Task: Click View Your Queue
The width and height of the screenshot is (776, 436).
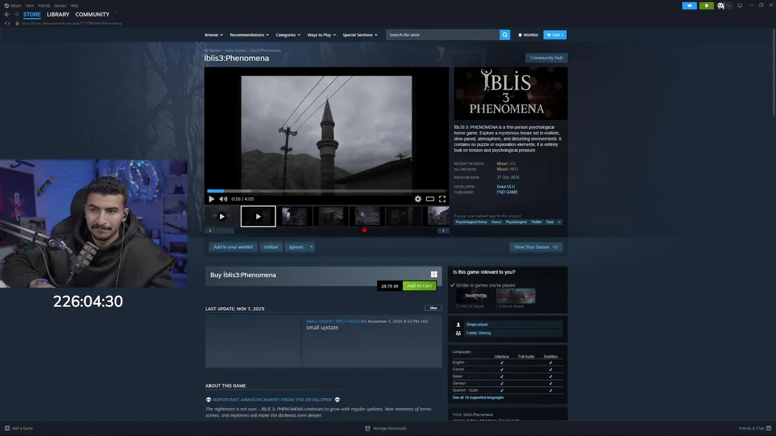Action: pyautogui.click(x=536, y=246)
